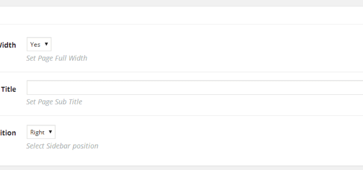Focus the Page Sub Title text field
This screenshot has width=363, height=170.
[x=195, y=88]
